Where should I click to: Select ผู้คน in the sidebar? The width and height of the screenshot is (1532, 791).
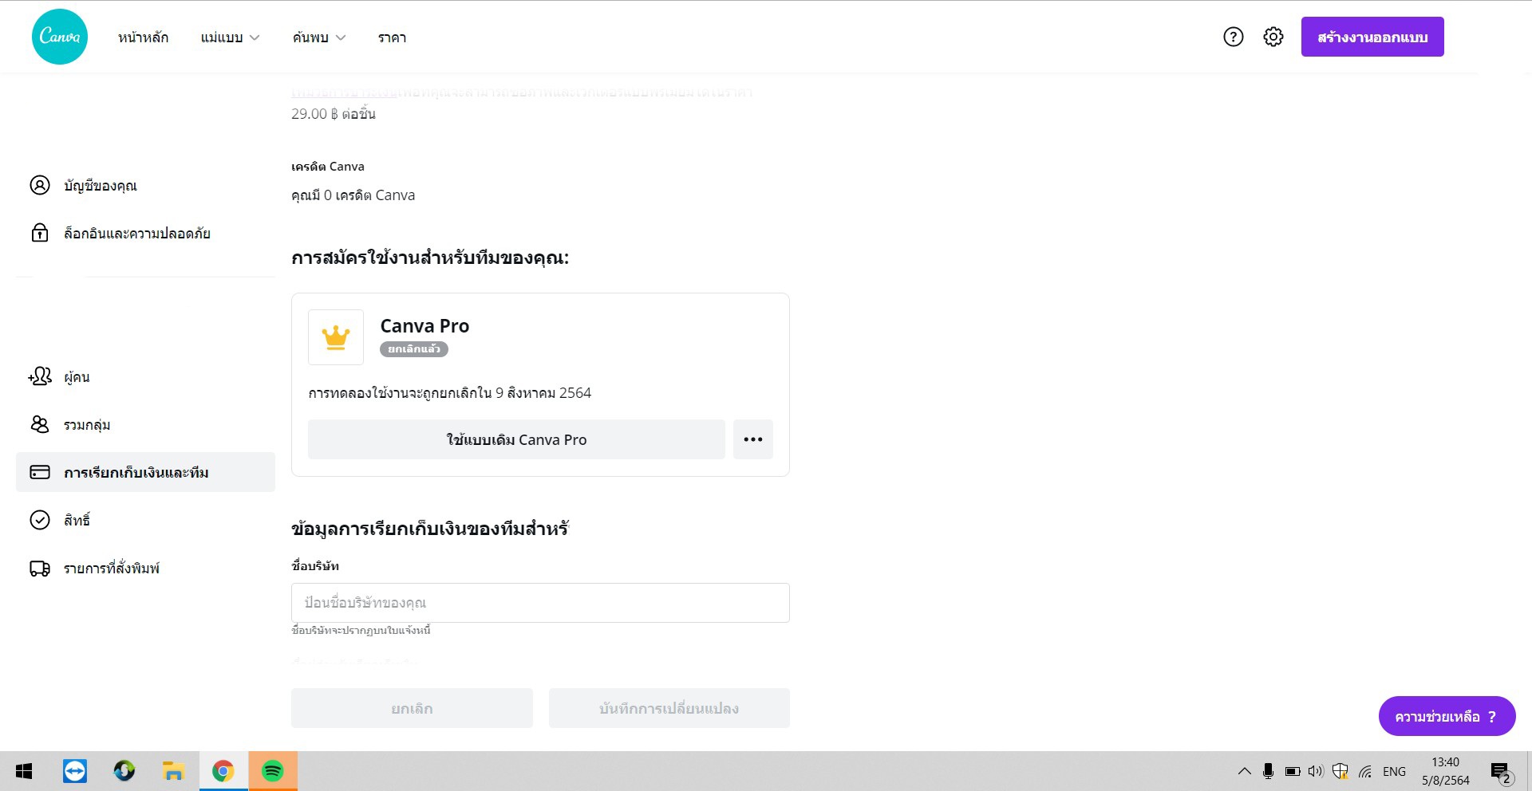click(145, 376)
